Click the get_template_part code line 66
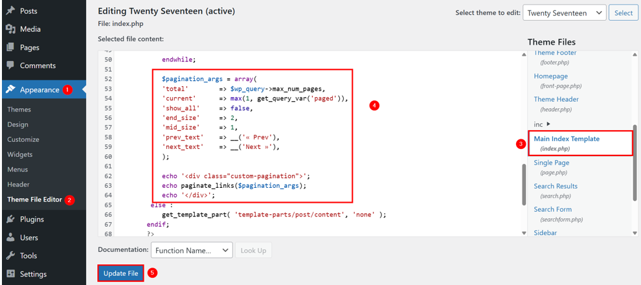Image resolution: width=641 pixels, height=285 pixels. tap(274, 214)
